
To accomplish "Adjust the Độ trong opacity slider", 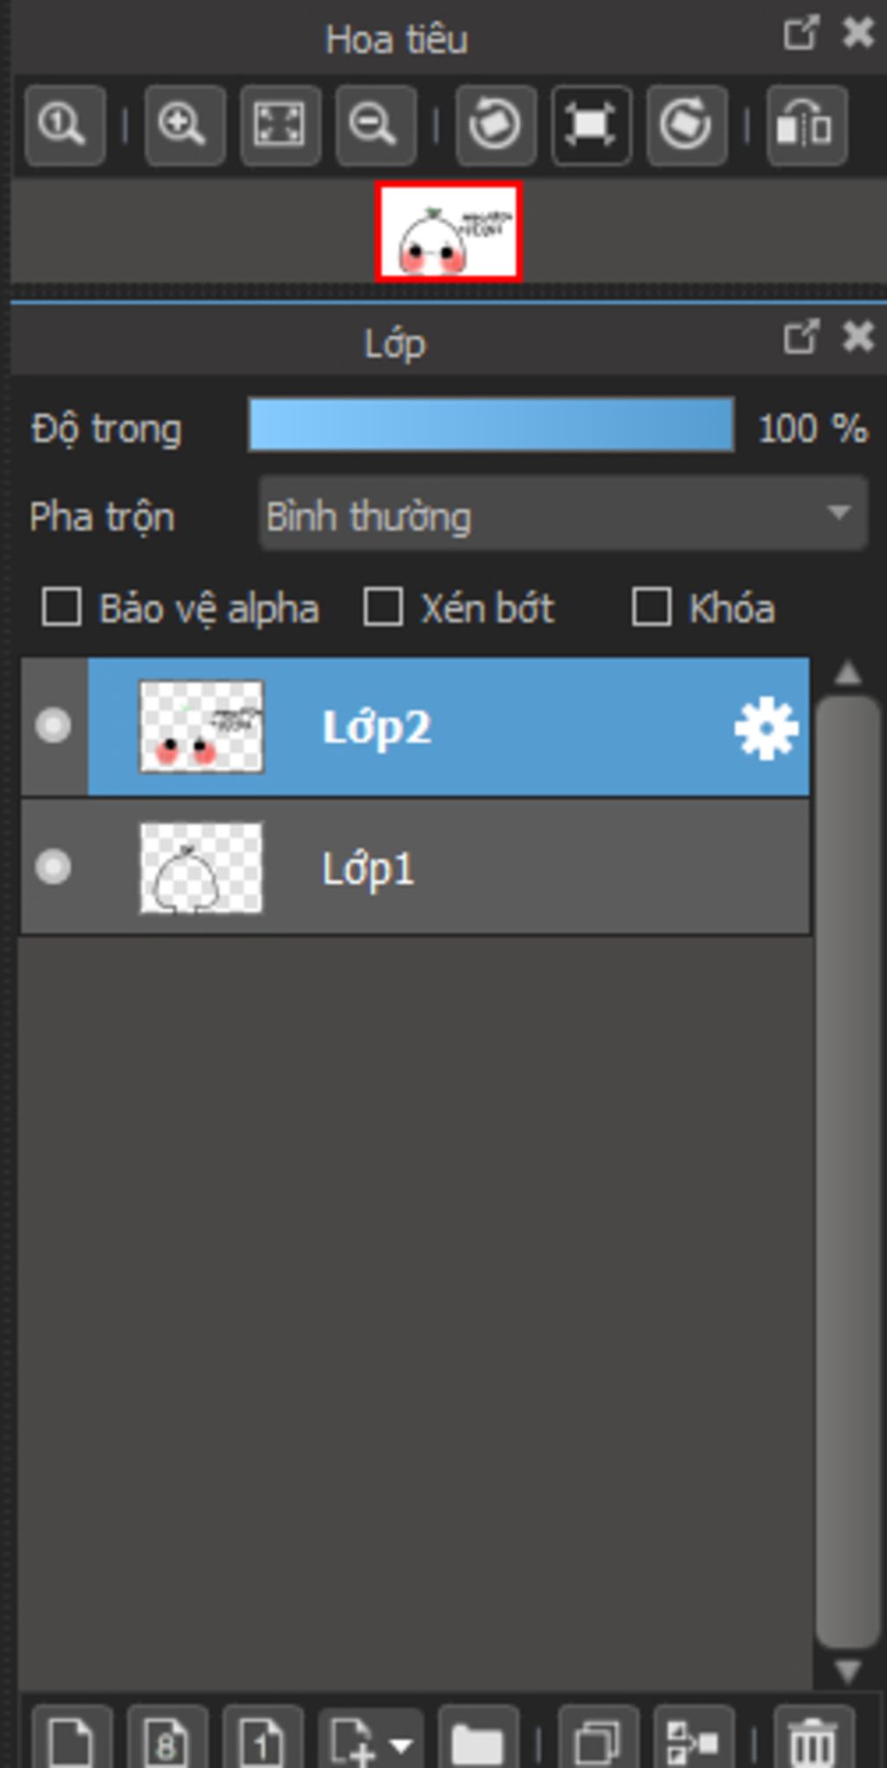I will pyautogui.click(x=491, y=425).
